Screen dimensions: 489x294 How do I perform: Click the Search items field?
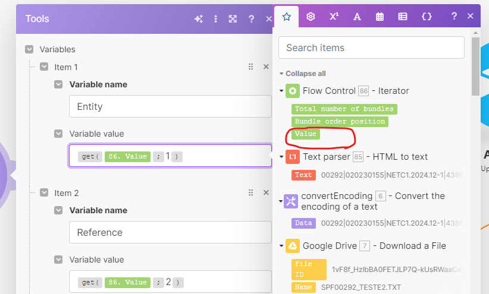point(371,48)
